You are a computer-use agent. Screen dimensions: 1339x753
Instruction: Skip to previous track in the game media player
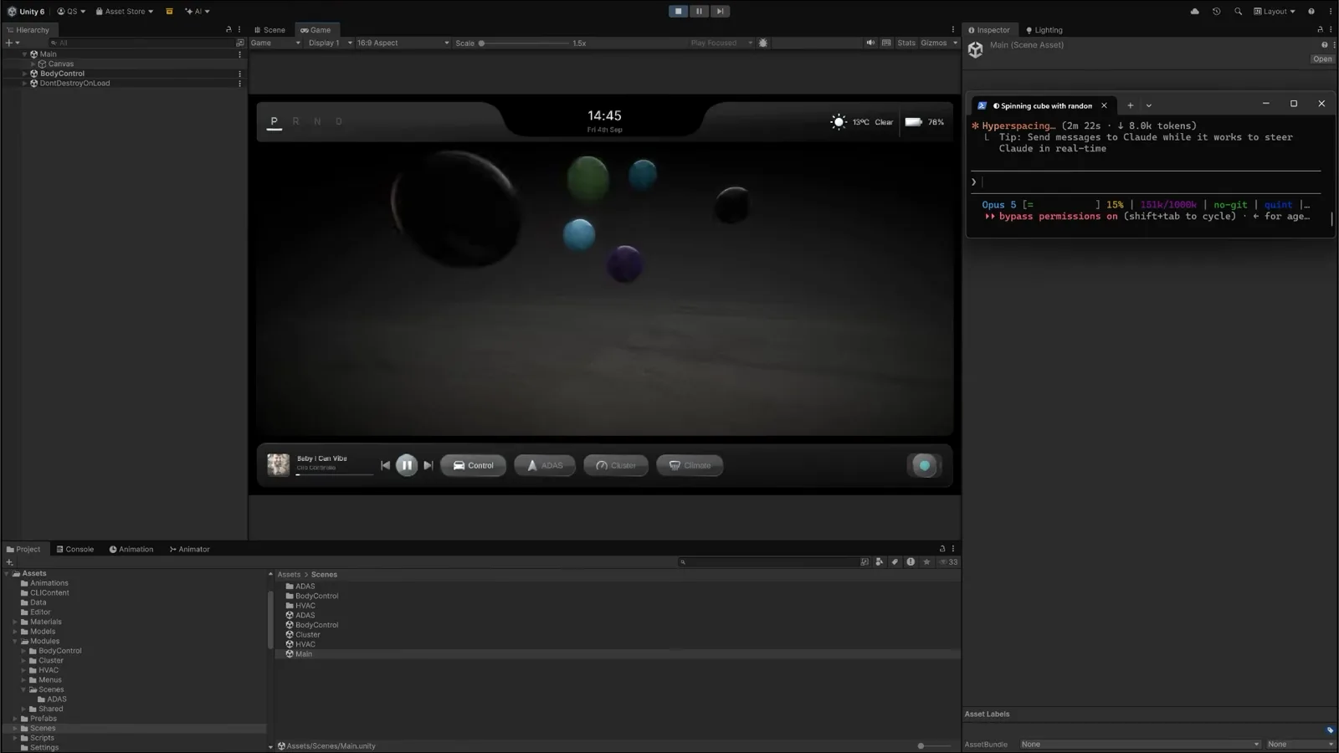[x=385, y=465]
